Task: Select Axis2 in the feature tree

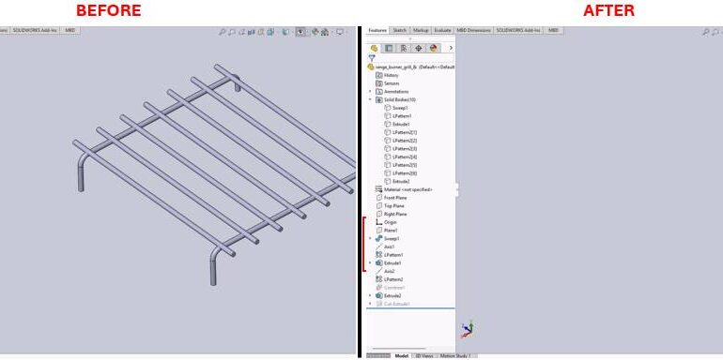Action: pos(385,271)
